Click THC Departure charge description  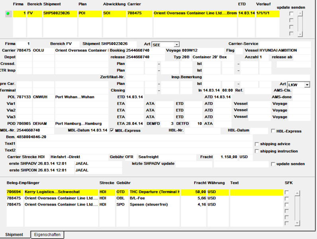(x=155, y=192)
